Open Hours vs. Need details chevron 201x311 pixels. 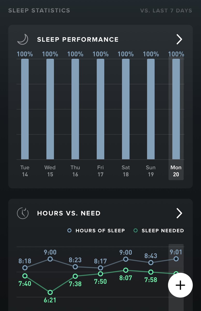pos(179,213)
